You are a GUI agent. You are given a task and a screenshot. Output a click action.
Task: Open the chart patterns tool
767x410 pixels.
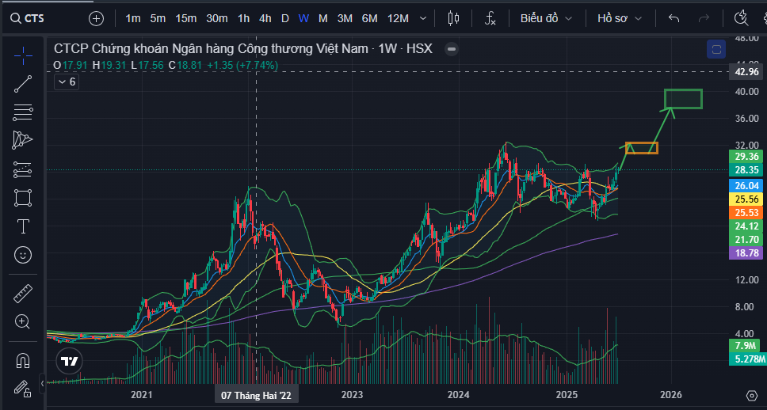[23, 140]
